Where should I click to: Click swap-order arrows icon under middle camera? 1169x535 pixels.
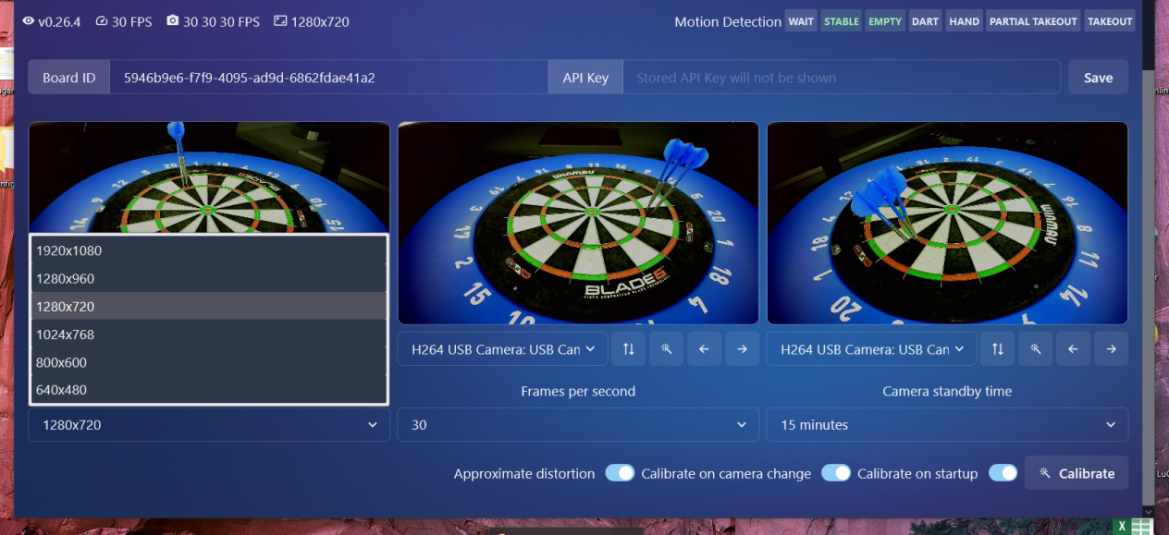point(628,349)
